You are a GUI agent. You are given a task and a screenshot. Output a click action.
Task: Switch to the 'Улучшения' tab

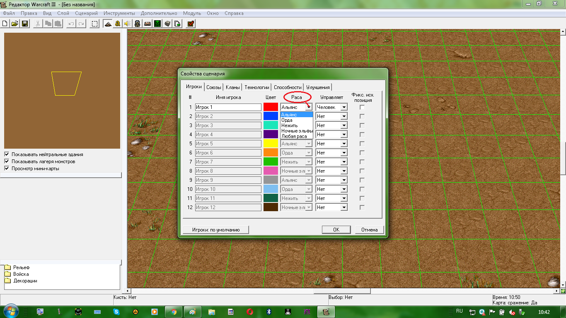coord(318,87)
